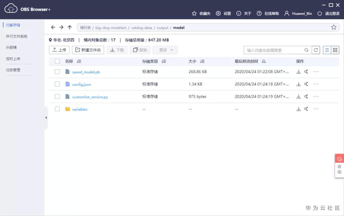Sort by 名称 column

(79, 62)
